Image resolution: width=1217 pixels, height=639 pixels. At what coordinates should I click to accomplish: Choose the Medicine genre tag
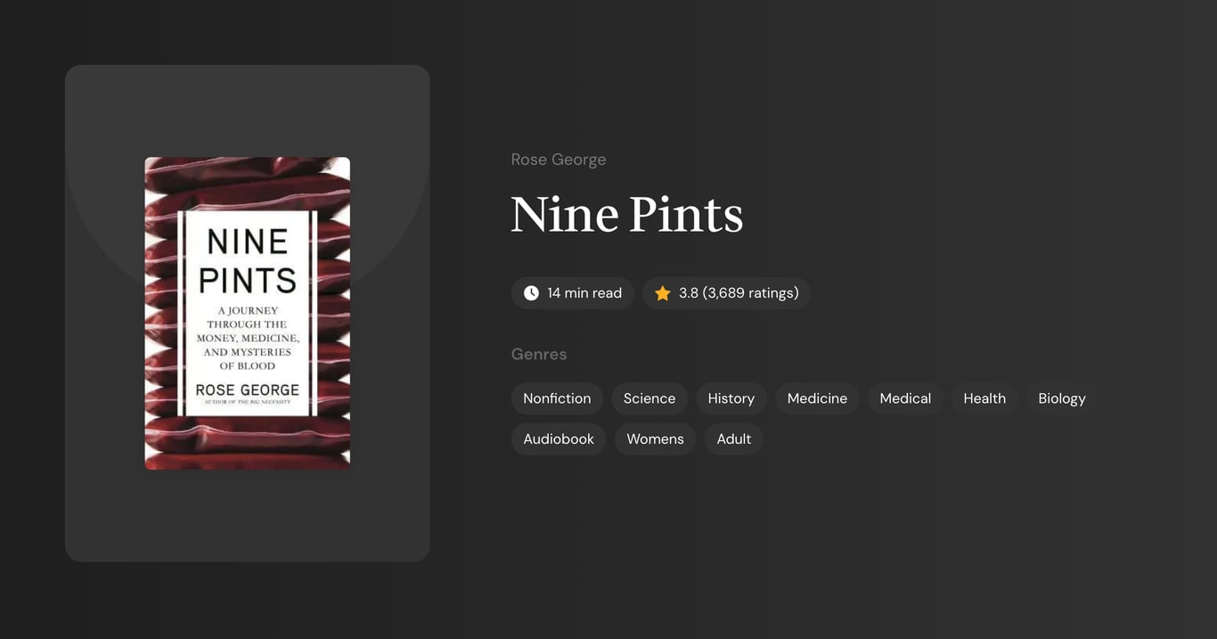pos(817,398)
